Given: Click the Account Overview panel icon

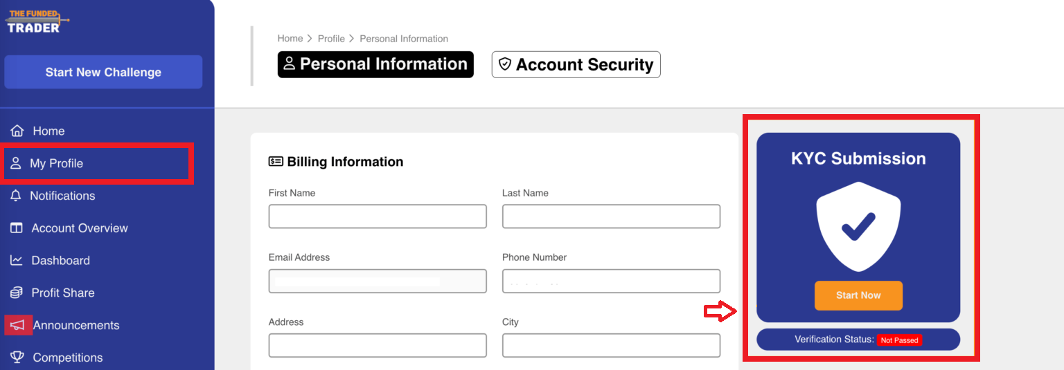Looking at the screenshot, I should [x=17, y=228].
